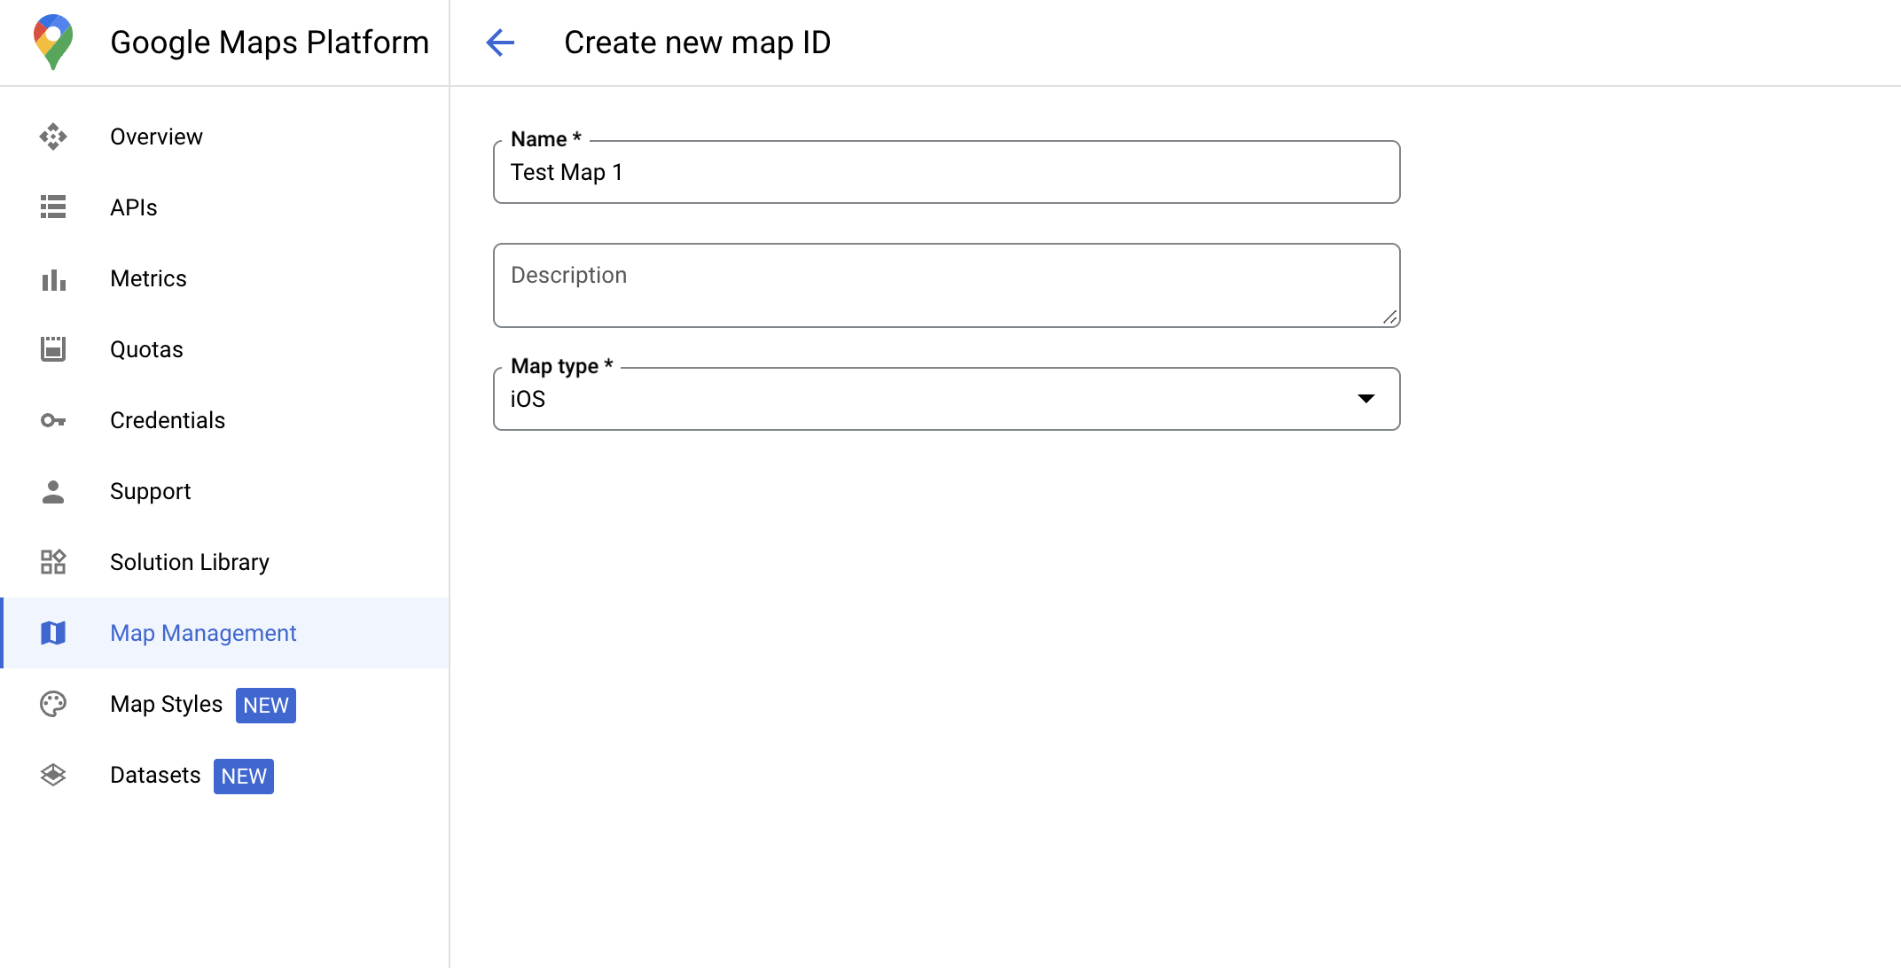Click the Datasets NEW badge

click(243, 776)
